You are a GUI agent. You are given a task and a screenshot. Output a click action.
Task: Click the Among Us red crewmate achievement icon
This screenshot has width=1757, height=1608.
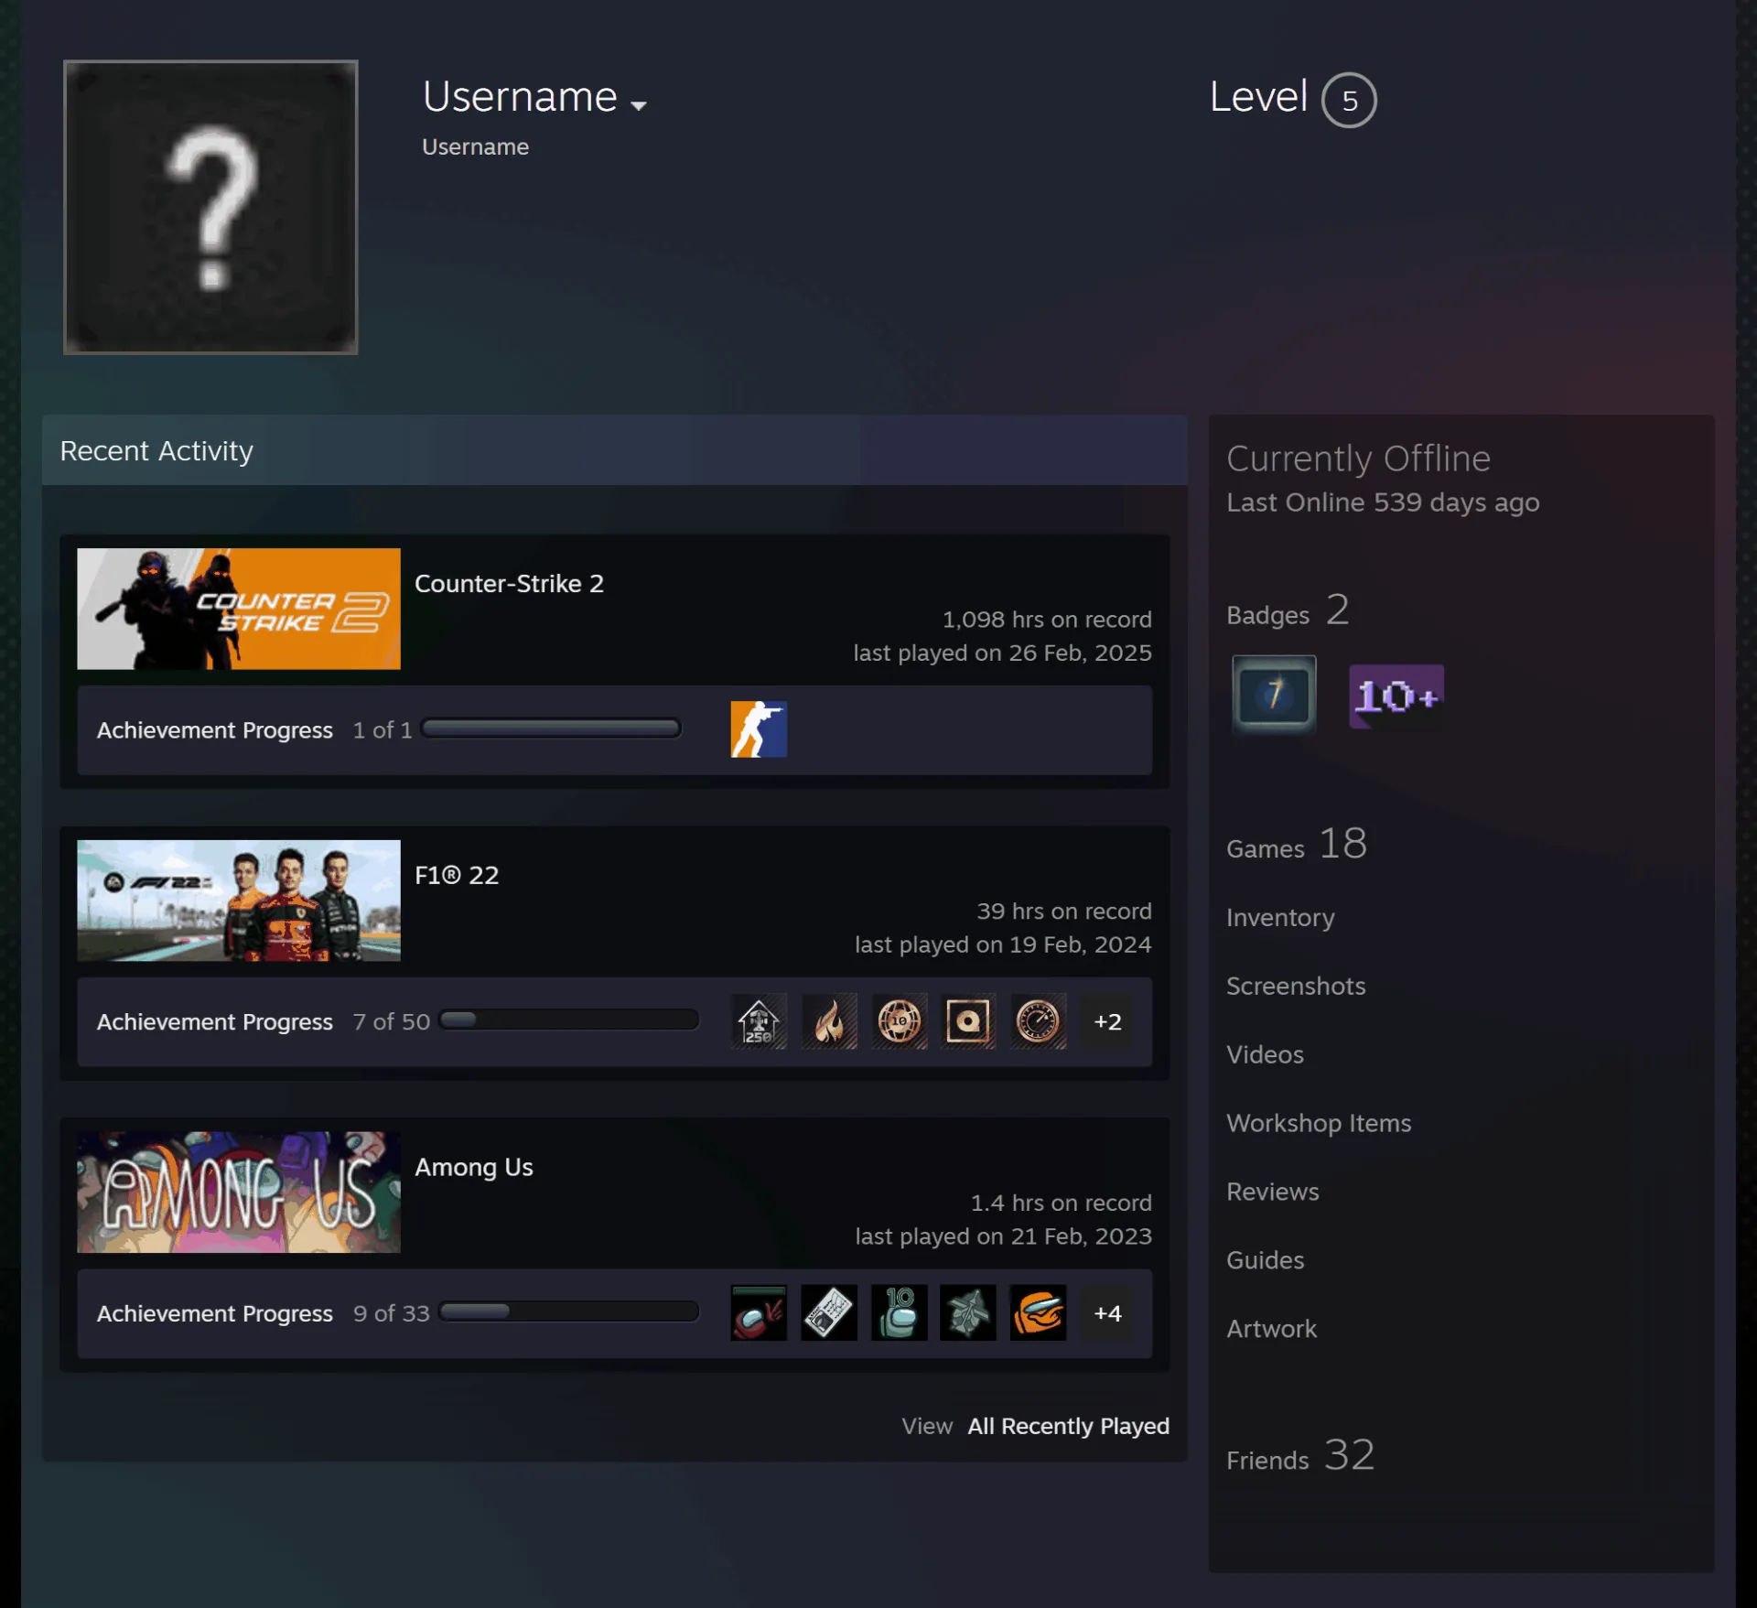pos(759,1313)
